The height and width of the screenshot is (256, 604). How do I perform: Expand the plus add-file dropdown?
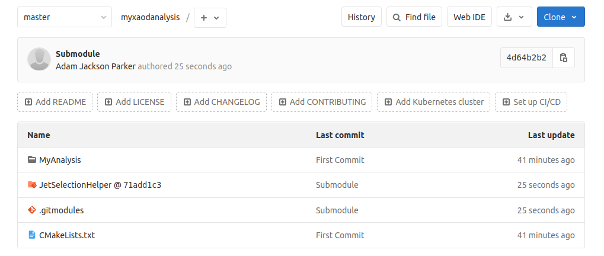click(210, 18)
